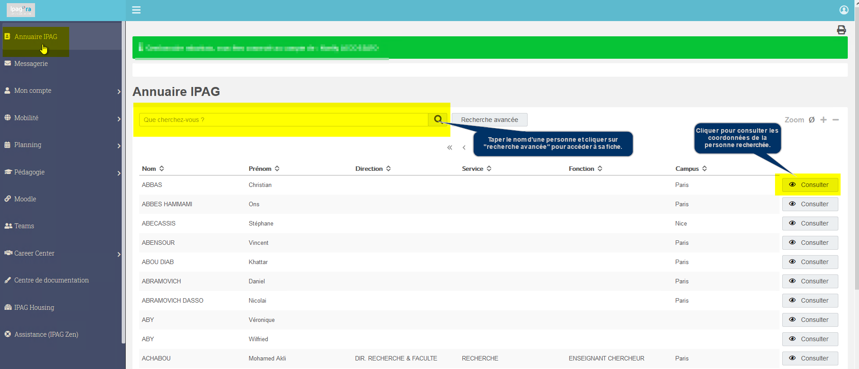Focus the 'Que cherchez-vous ?' search field

pos(284,120)
